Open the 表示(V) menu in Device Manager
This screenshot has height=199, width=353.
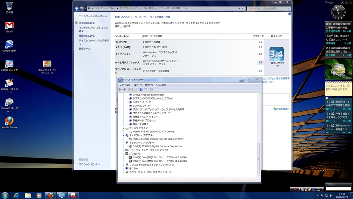(x=149, y=85)
